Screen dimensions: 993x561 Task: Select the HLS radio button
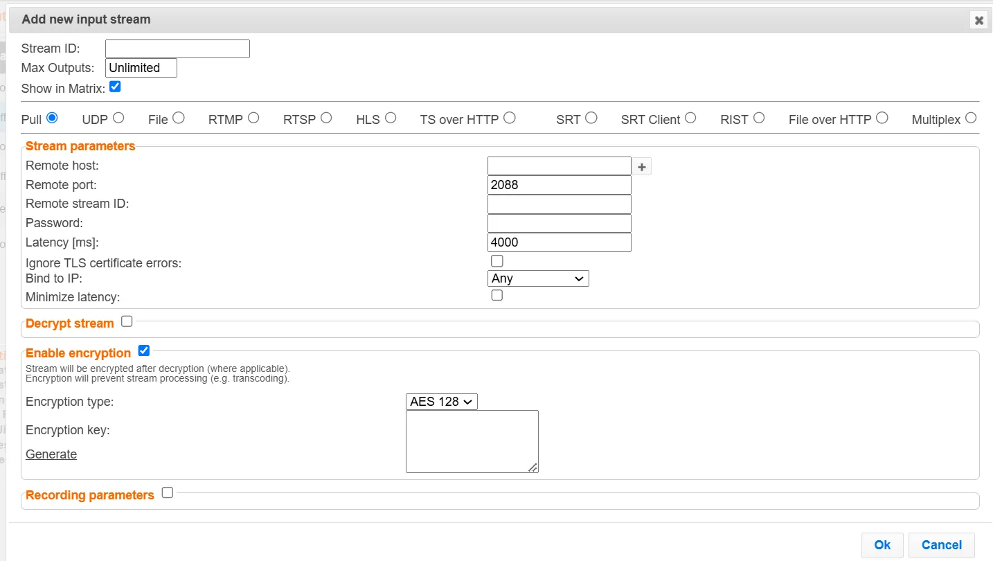click(x=391, y=118)
